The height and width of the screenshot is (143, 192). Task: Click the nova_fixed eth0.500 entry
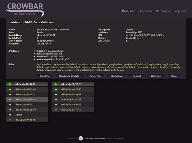[x=49, y=54]
